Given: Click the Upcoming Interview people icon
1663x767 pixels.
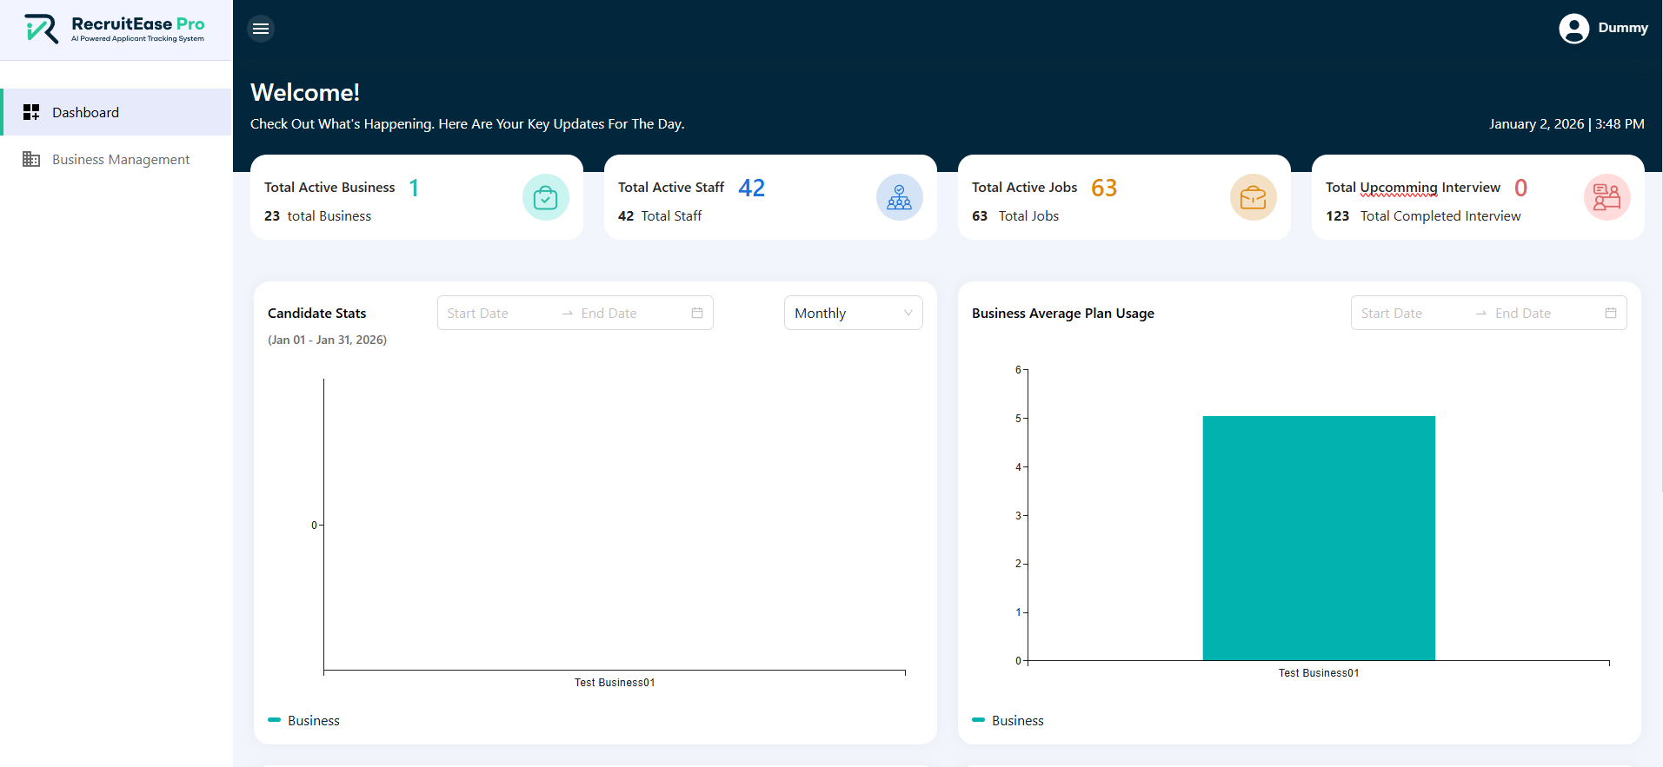Looking at the screenshot, I should (x=1606, y=197).
